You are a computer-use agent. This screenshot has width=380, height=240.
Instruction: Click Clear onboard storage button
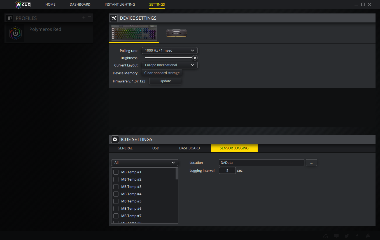[x=162, y=73]
